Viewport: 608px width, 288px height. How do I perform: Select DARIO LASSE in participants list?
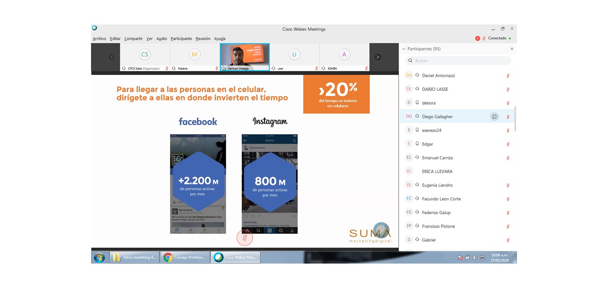pos(458,89)
